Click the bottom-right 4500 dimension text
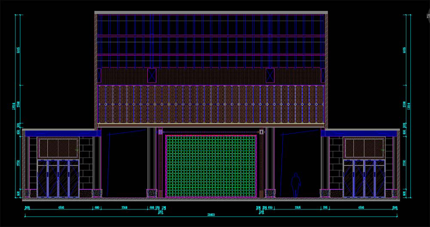Image resolution: width=430 pixels, height=227 pixels. click(x=360, y=207)
